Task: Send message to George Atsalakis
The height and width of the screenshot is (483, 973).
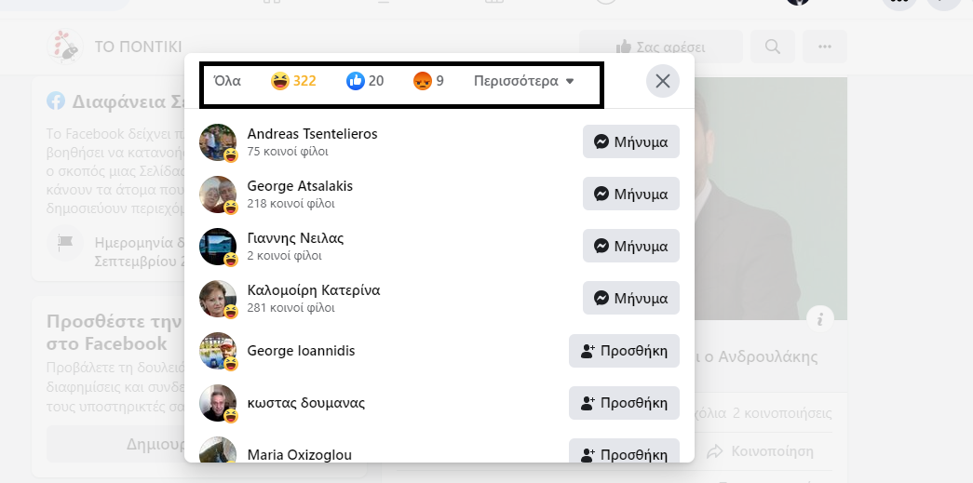Action: [631, 194]
